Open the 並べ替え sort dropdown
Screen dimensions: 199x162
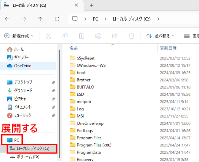[160, 36]
